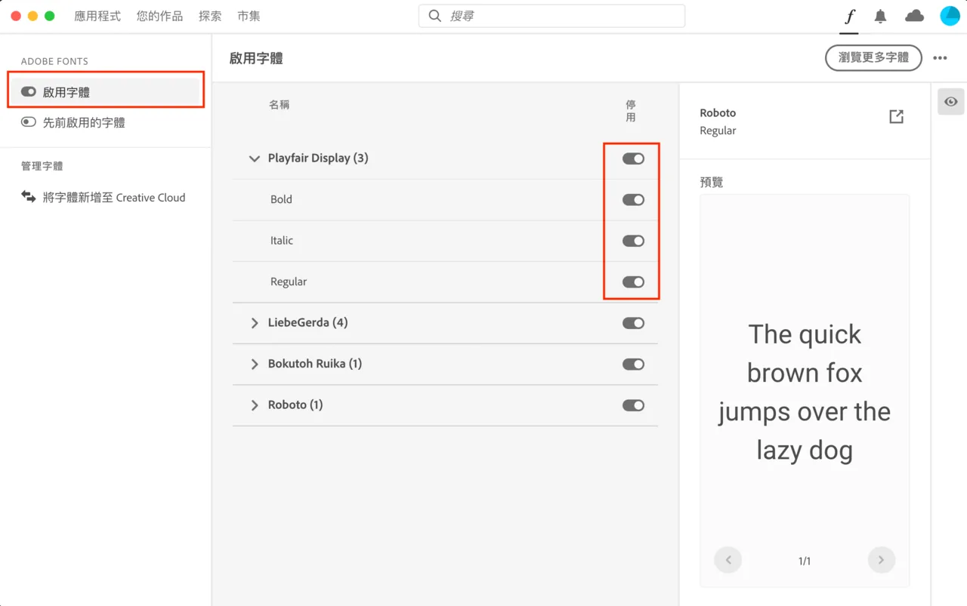
Task: Open the 應用程式 tab
Action: (x=97, y=16)
